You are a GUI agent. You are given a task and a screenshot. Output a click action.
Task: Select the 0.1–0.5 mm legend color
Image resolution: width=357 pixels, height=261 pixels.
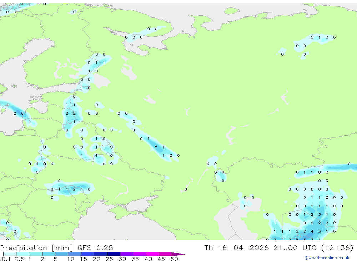[x=10, y=254]
